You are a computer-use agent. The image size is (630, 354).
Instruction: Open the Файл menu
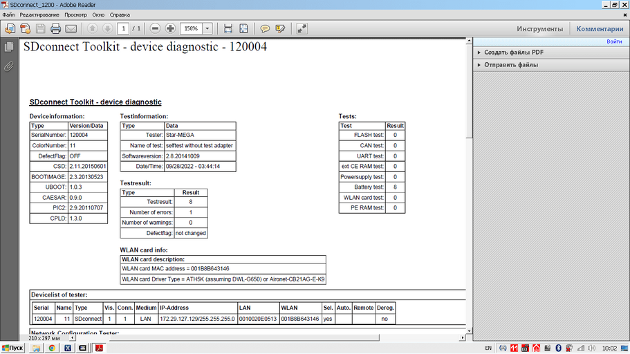(x=8, y=15)
